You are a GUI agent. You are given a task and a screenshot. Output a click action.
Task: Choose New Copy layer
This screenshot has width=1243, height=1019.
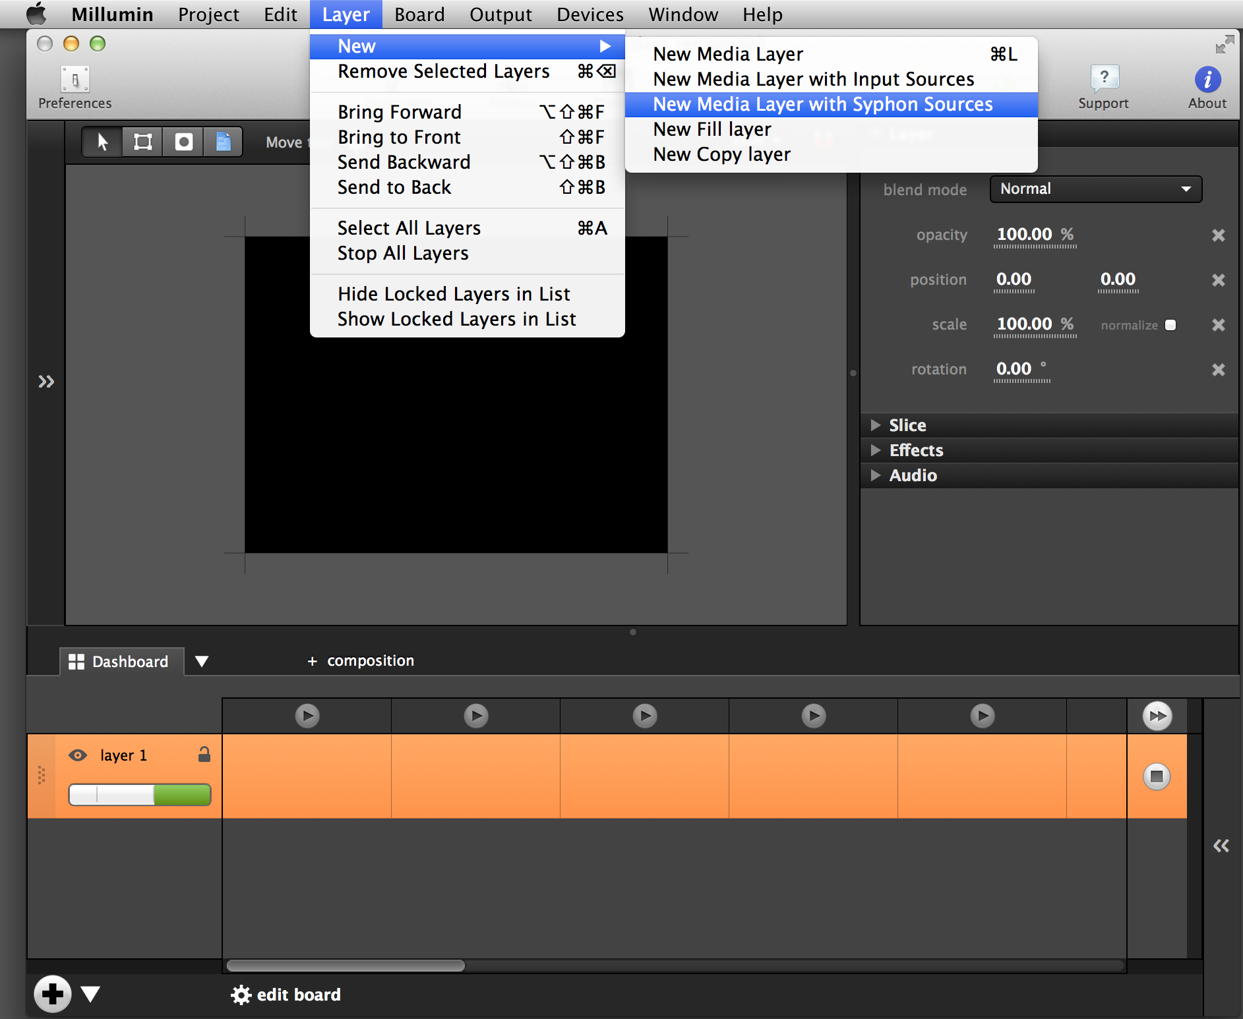coord(832,154)
